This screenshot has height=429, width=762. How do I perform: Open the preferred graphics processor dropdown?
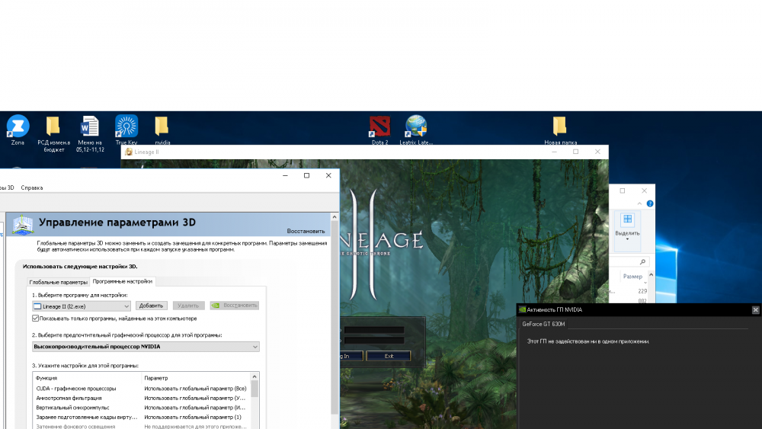coord(255,347)
